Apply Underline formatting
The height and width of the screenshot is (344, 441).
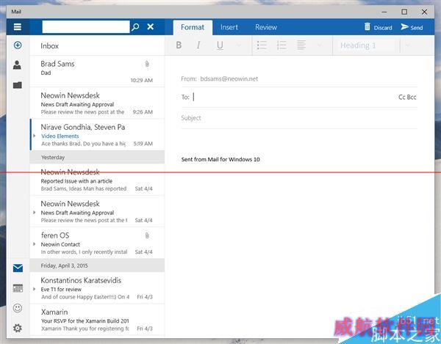[220, 45]
